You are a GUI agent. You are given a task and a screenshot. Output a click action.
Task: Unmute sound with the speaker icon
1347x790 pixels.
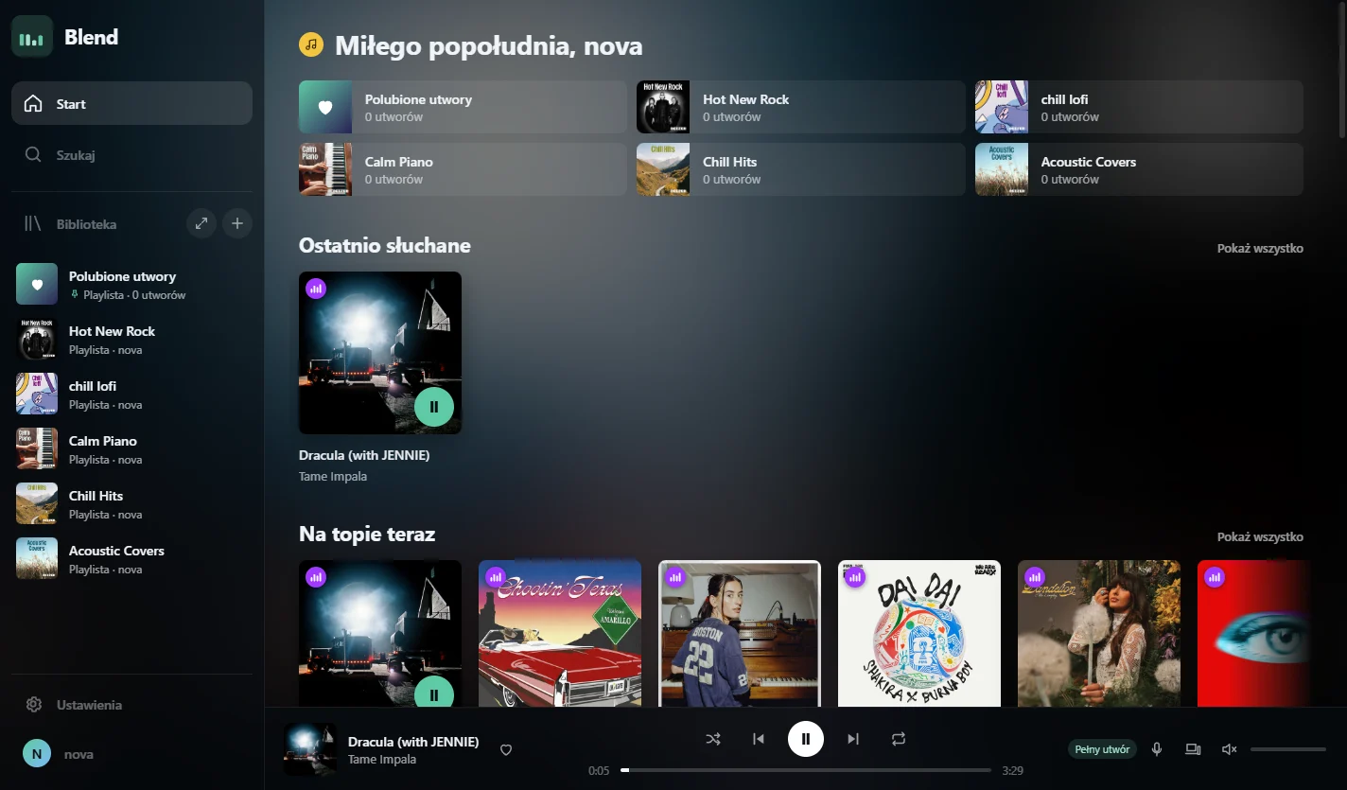click(1229, 749)
